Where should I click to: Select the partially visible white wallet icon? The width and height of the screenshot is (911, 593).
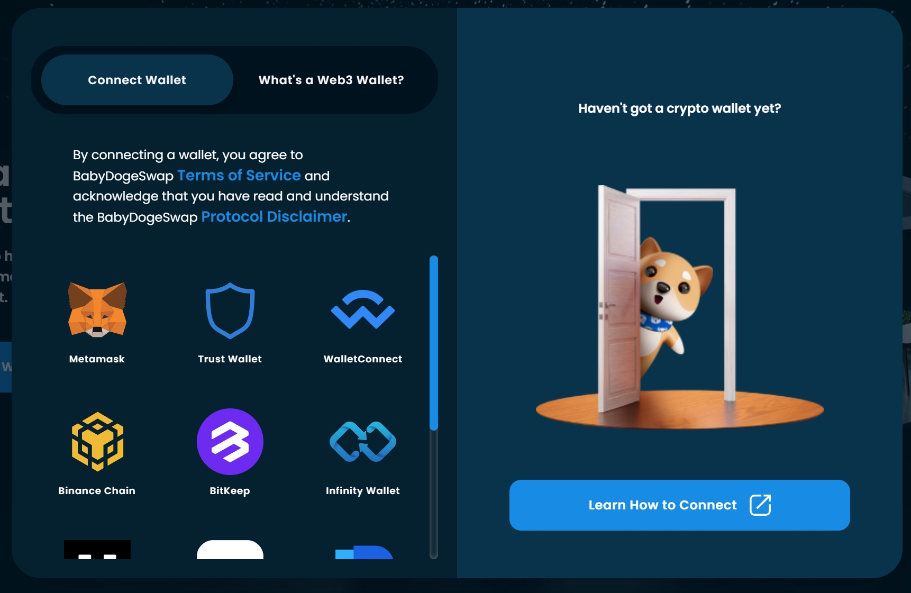click(230, 550)
